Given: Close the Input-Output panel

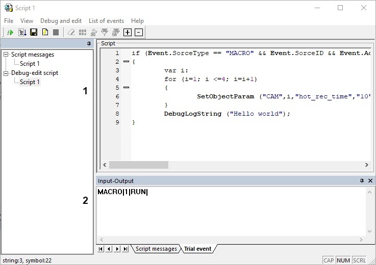Looking at the screenshot, I should pyautogui.click(x=370, y=181).
